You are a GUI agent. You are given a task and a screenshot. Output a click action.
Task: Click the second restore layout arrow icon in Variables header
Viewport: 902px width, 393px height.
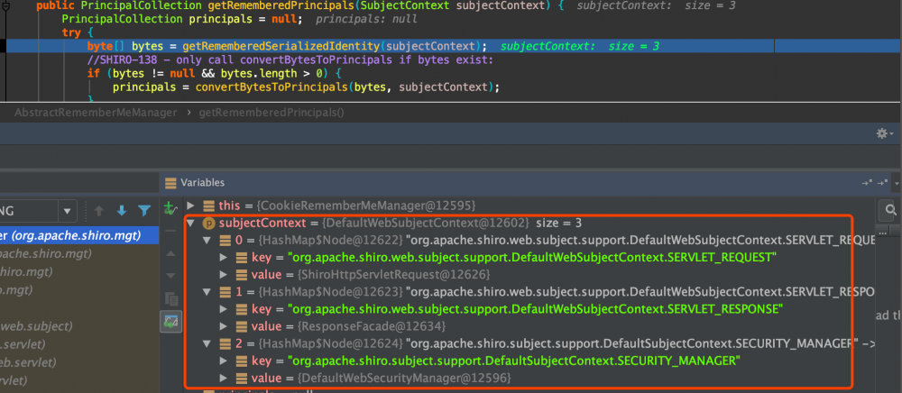click(x=883, y=183)
